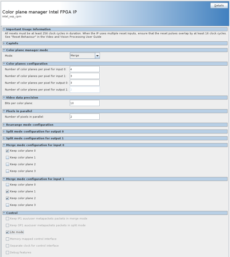Click the 'intel_vvp_cpm' component name
This screenshot has width=230, height=257.
point(12,16)
